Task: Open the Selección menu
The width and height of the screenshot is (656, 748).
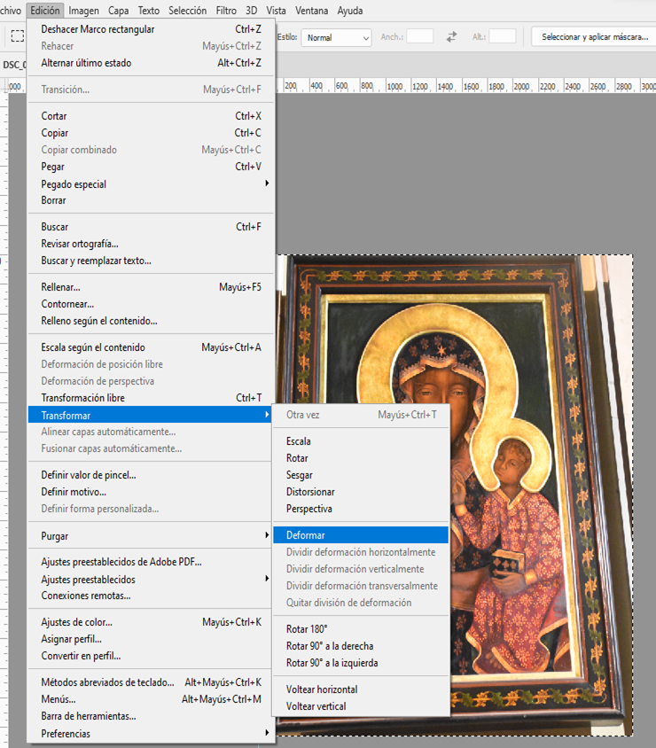Action: point(188,11)
